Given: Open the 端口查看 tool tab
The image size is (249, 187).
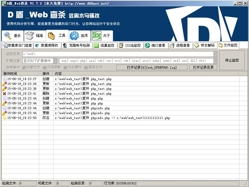Looking at the screenshot, I should coord(156,45).
